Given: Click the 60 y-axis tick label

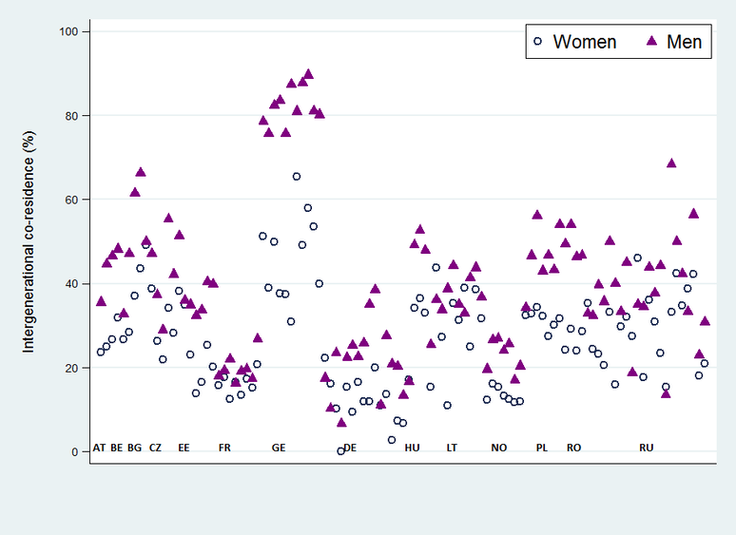Looking at the screenshot, I should click(71, 200).
